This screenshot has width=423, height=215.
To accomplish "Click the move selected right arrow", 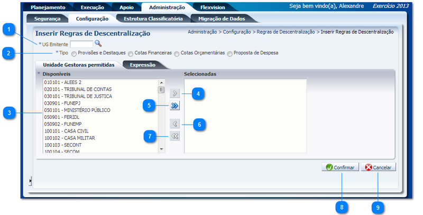I will click(174, 94).
